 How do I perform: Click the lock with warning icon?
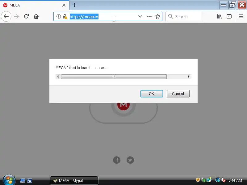65,16
